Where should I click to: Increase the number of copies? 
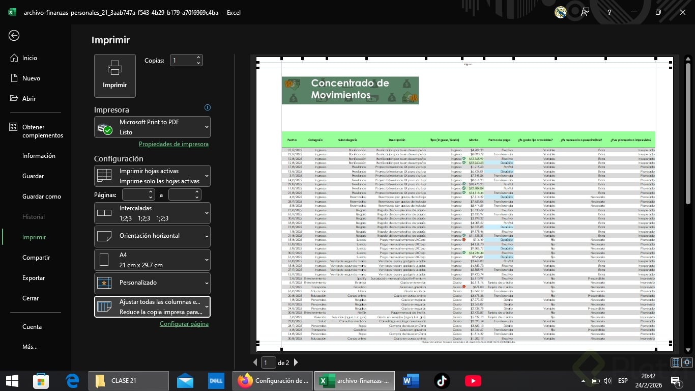click(199, 58)
